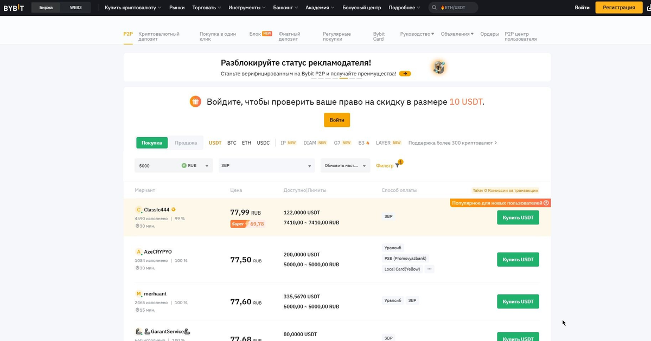Switch to Продажа
Image resolution: width=651 pixels, height=341 pixels.
186,143
